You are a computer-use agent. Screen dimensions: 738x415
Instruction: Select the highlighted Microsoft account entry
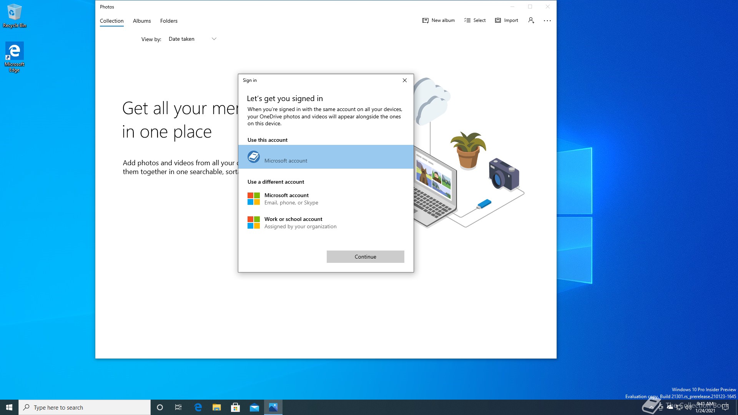(x=326, y=157)
